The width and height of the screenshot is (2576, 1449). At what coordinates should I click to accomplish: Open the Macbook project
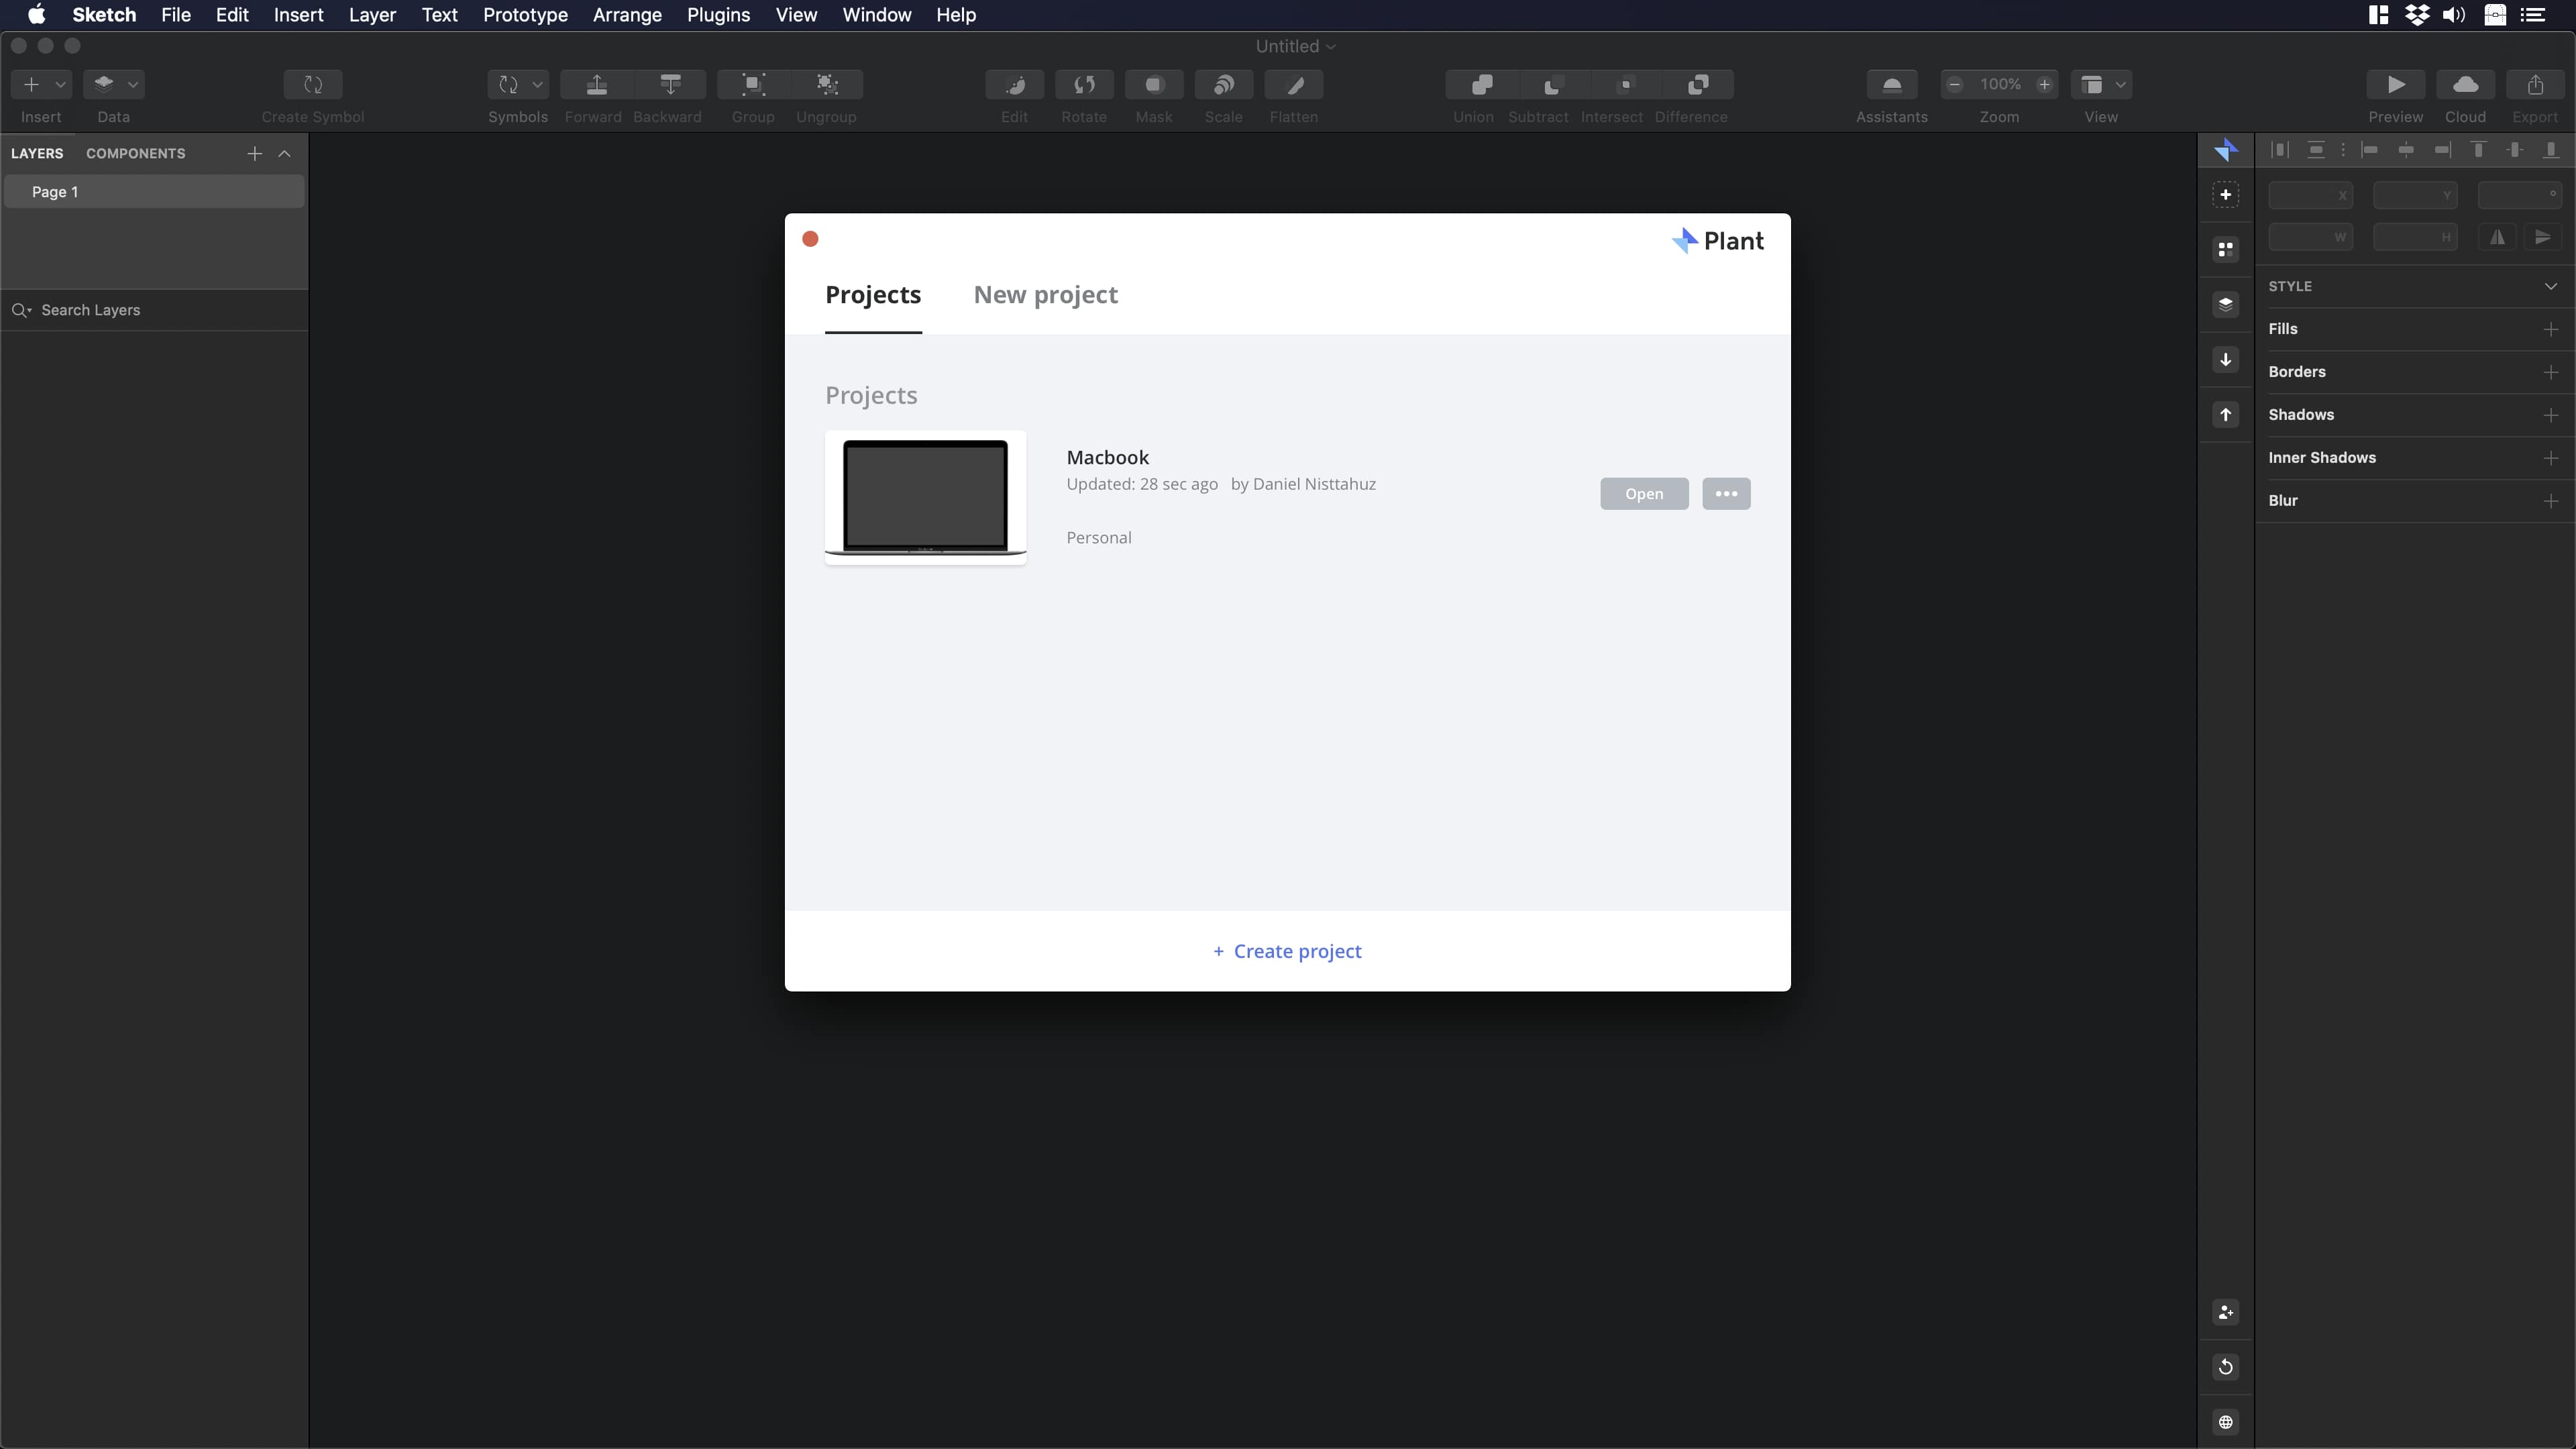tap(1643, 494)
